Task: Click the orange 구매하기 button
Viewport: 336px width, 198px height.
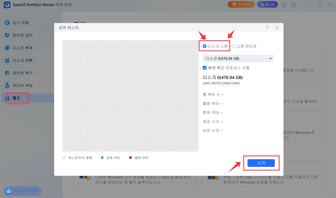Action: pyautogui.click(x=241, y=5)
